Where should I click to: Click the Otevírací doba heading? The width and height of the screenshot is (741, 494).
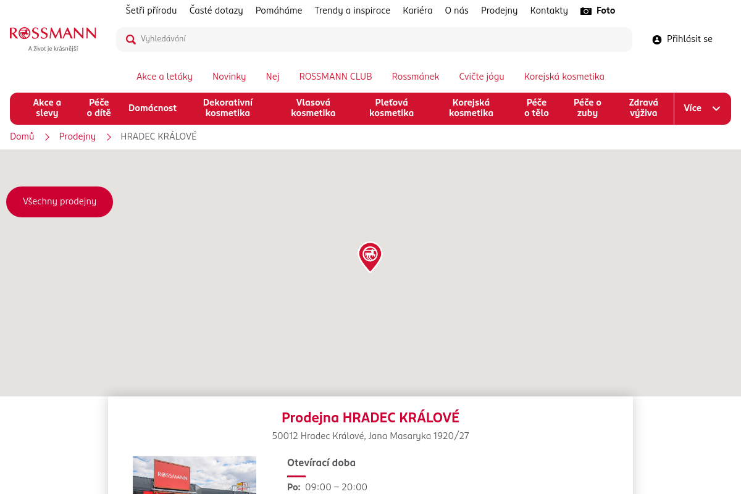[x=321, y=463]
